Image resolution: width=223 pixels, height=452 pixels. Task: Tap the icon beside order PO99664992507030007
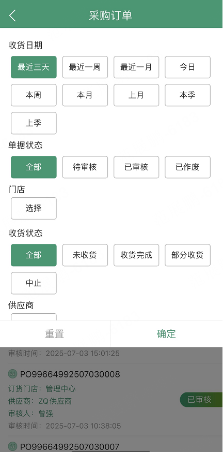pos(12,446)
